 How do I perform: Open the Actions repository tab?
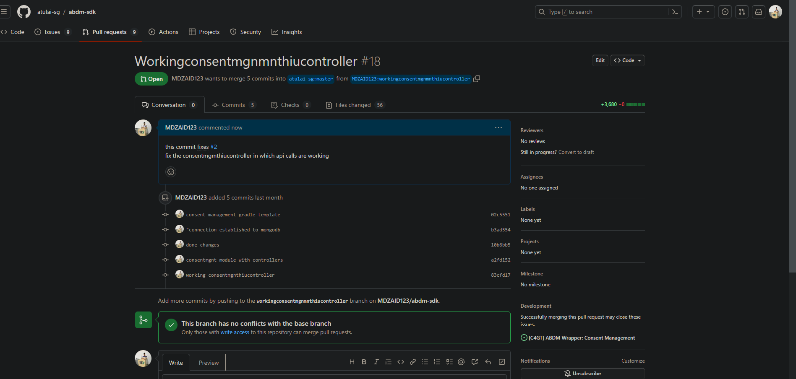[164, 32]
